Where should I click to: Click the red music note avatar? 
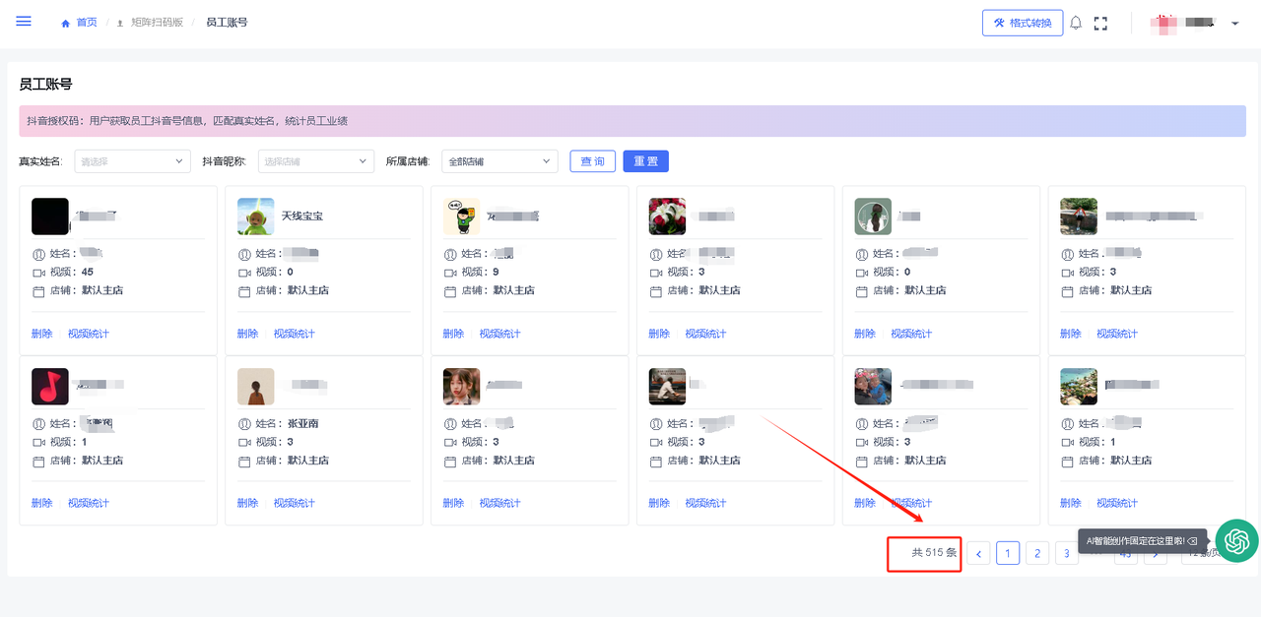pos(50,387)
